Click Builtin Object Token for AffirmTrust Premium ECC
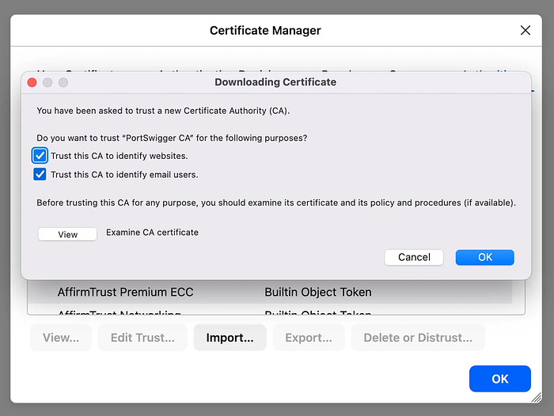Image resolution: width=554 pixels, height=416 pixels. click(x=318, y=292)
